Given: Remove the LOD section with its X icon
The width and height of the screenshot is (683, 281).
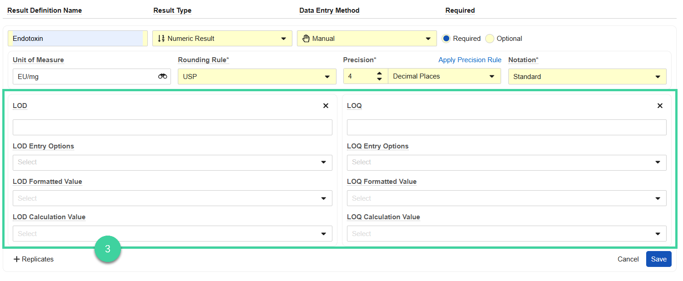Looking at the screenshot, I should click(x=326, y=106).
